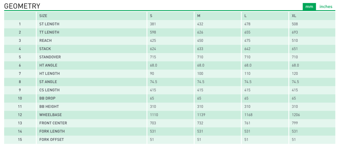Select wheelbase value 1206 for XL

tap(296, 115)
